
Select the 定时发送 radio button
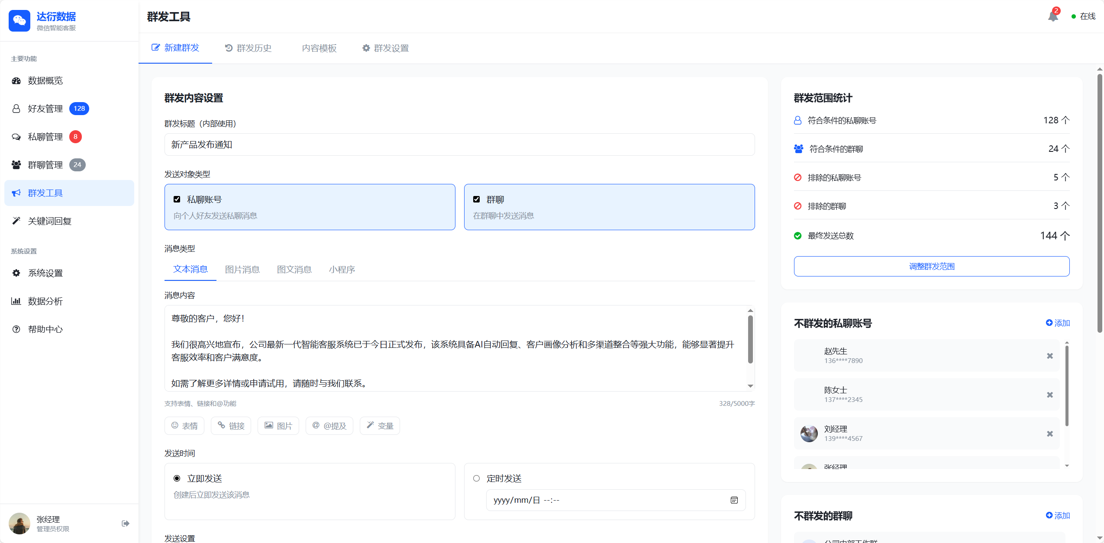(476, 478)
